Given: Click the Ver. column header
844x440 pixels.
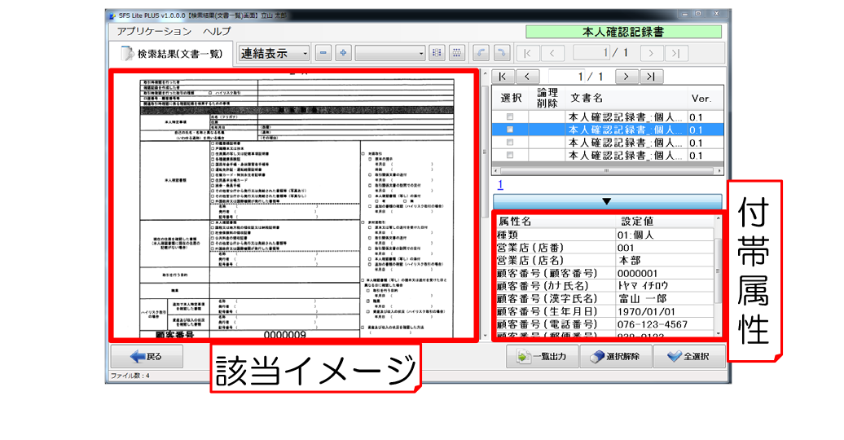Looking at the screenshot, I should pos(706,98).
